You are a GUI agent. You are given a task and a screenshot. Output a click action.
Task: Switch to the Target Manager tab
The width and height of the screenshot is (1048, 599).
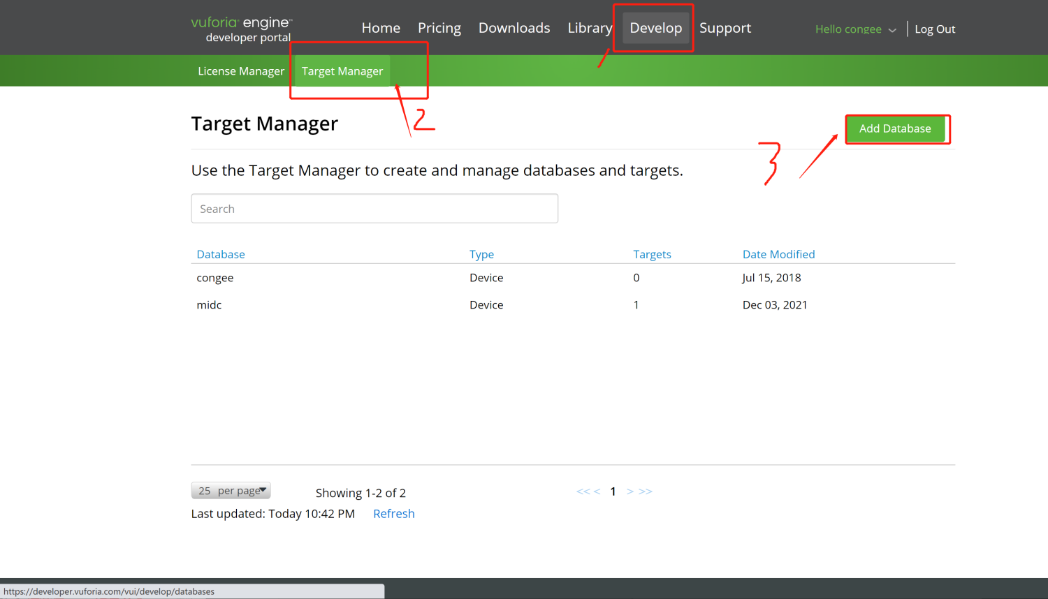pyautogui.click(x=342, y=71)
